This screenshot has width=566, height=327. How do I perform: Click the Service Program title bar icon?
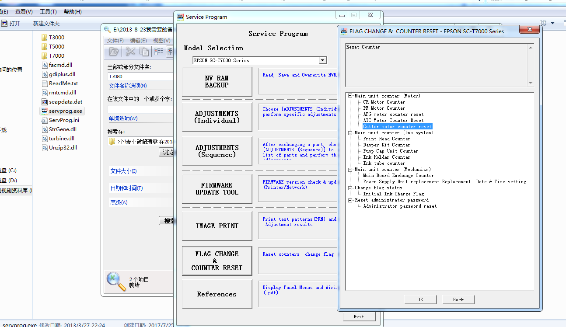pos(180,17)
